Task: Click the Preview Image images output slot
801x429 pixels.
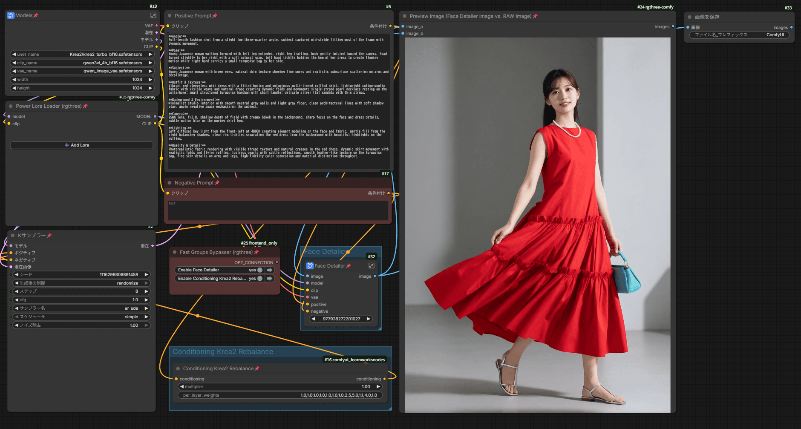Action: tap(673, 26)
